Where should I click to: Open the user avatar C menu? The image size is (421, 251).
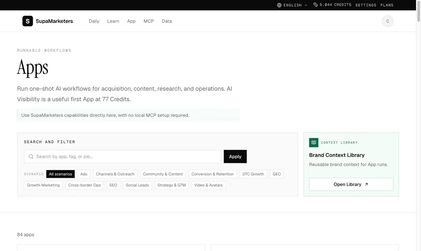[387, 21]
